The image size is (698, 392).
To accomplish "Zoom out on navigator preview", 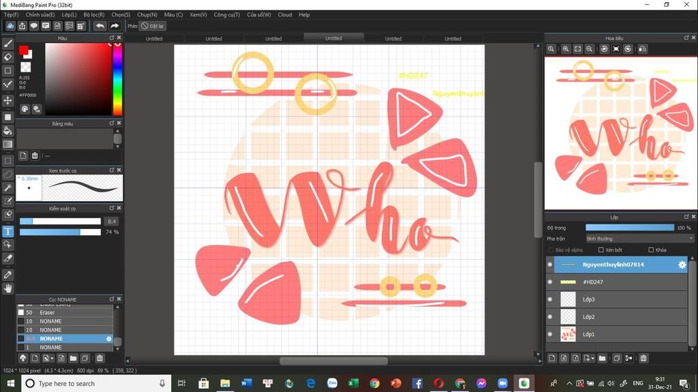I will (589, 49).
